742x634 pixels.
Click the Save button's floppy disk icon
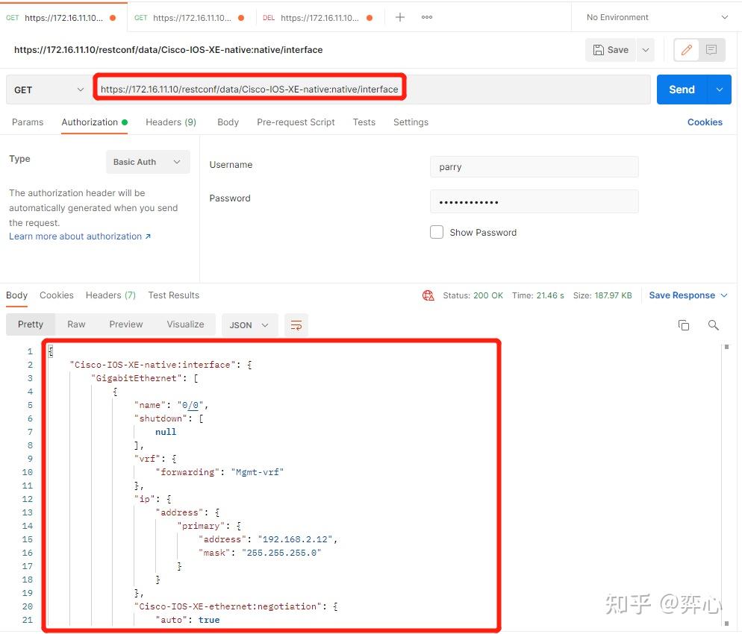click(600, 50)
